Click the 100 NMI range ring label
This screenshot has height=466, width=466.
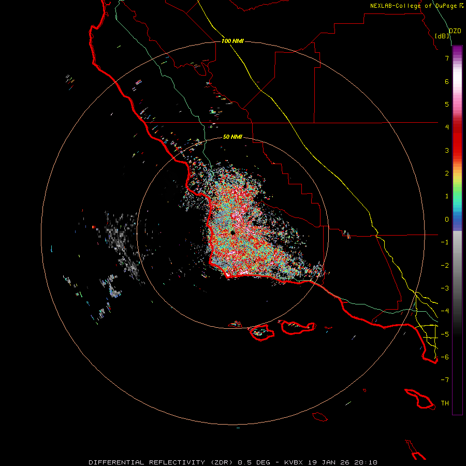232,41
